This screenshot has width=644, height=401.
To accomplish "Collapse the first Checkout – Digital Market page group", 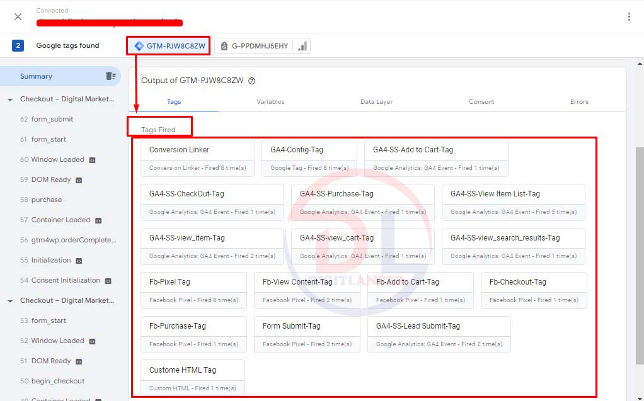I will pyautogui.click(x=10, y=99).
